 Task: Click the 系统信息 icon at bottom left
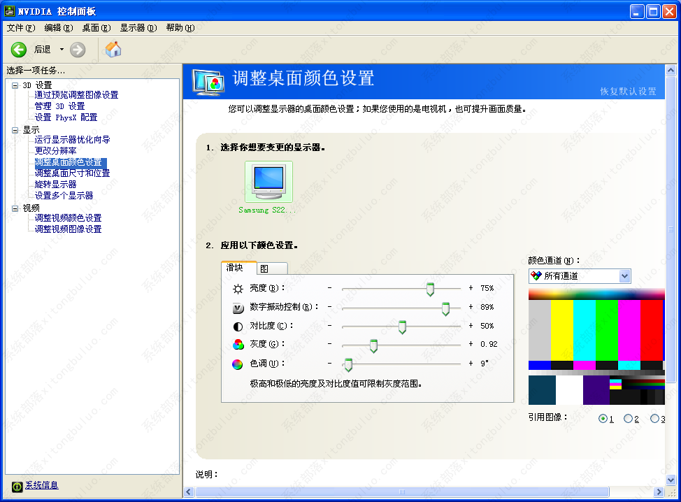pos(17,485)
